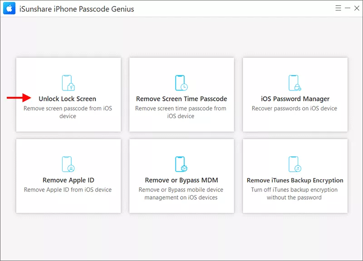Select the Unlock Lock Screen title
This screenshot has height=261, width=363.
point(67,99)
